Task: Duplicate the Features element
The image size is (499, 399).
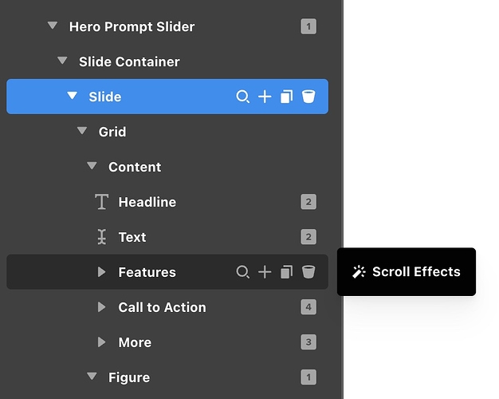Action: point(286,272)
